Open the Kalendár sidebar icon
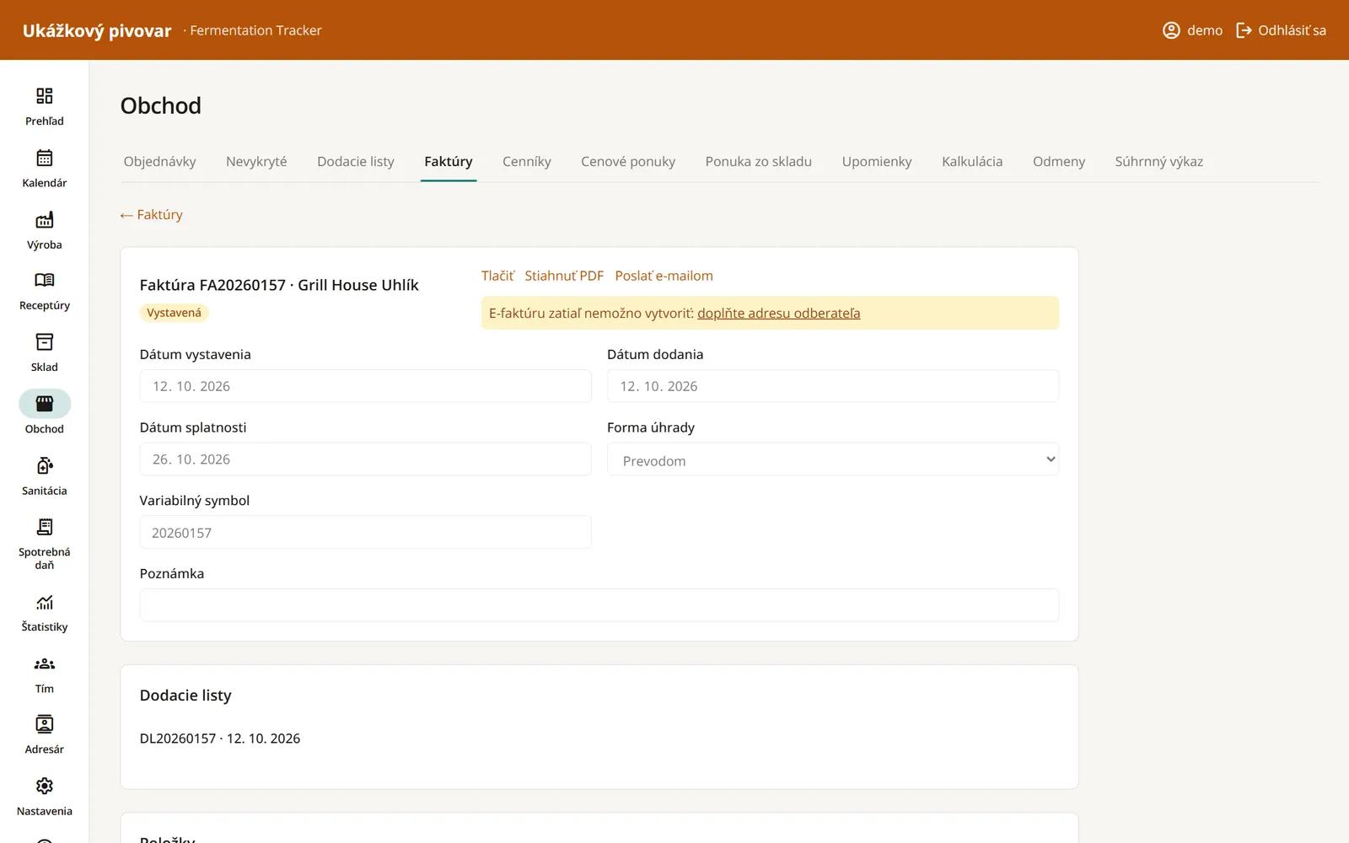Screen dimensions: 1349x843 [45, 158]
